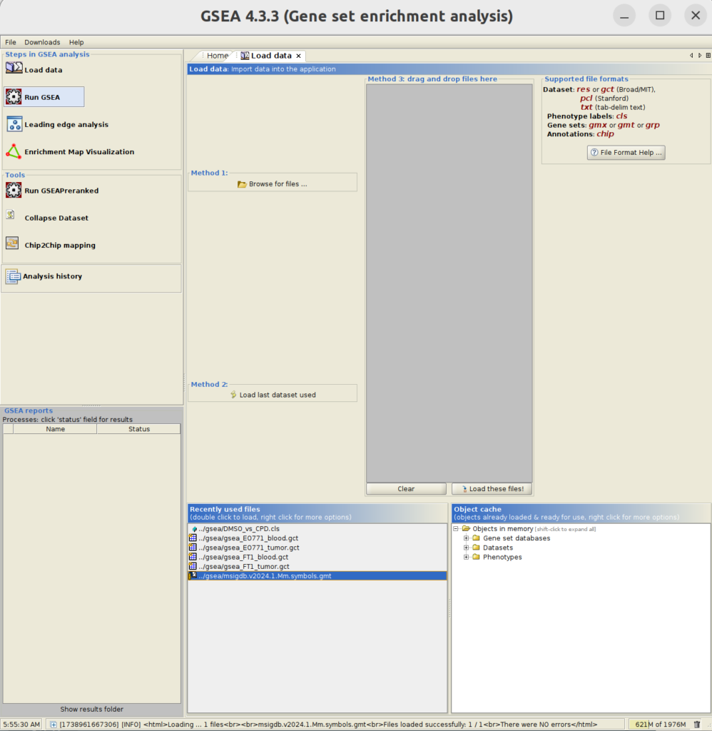Expand the Phenotypes tree node
Screen dimensions: 712x731
click(x=466, y=557)
